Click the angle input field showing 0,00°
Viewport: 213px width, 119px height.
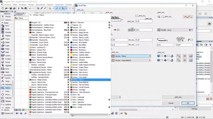click(184, 45)
